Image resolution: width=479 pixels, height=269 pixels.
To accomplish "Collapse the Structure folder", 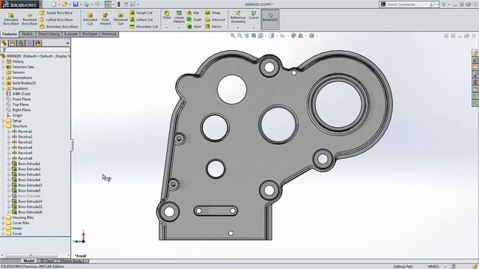I will 3,126.
